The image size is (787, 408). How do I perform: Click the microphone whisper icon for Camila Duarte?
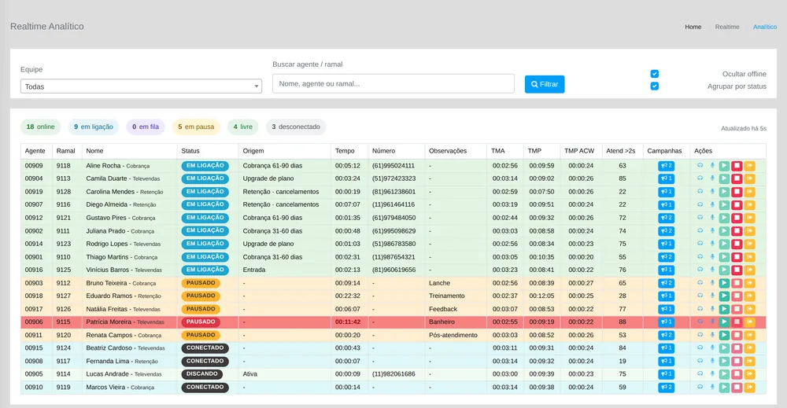711,178
